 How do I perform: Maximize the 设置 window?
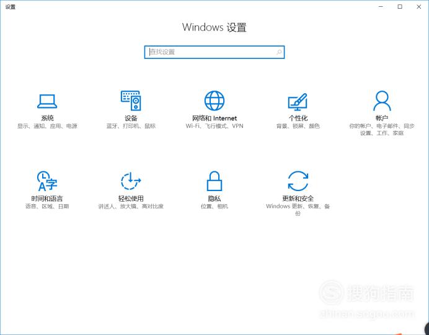(x=400, y=7)
